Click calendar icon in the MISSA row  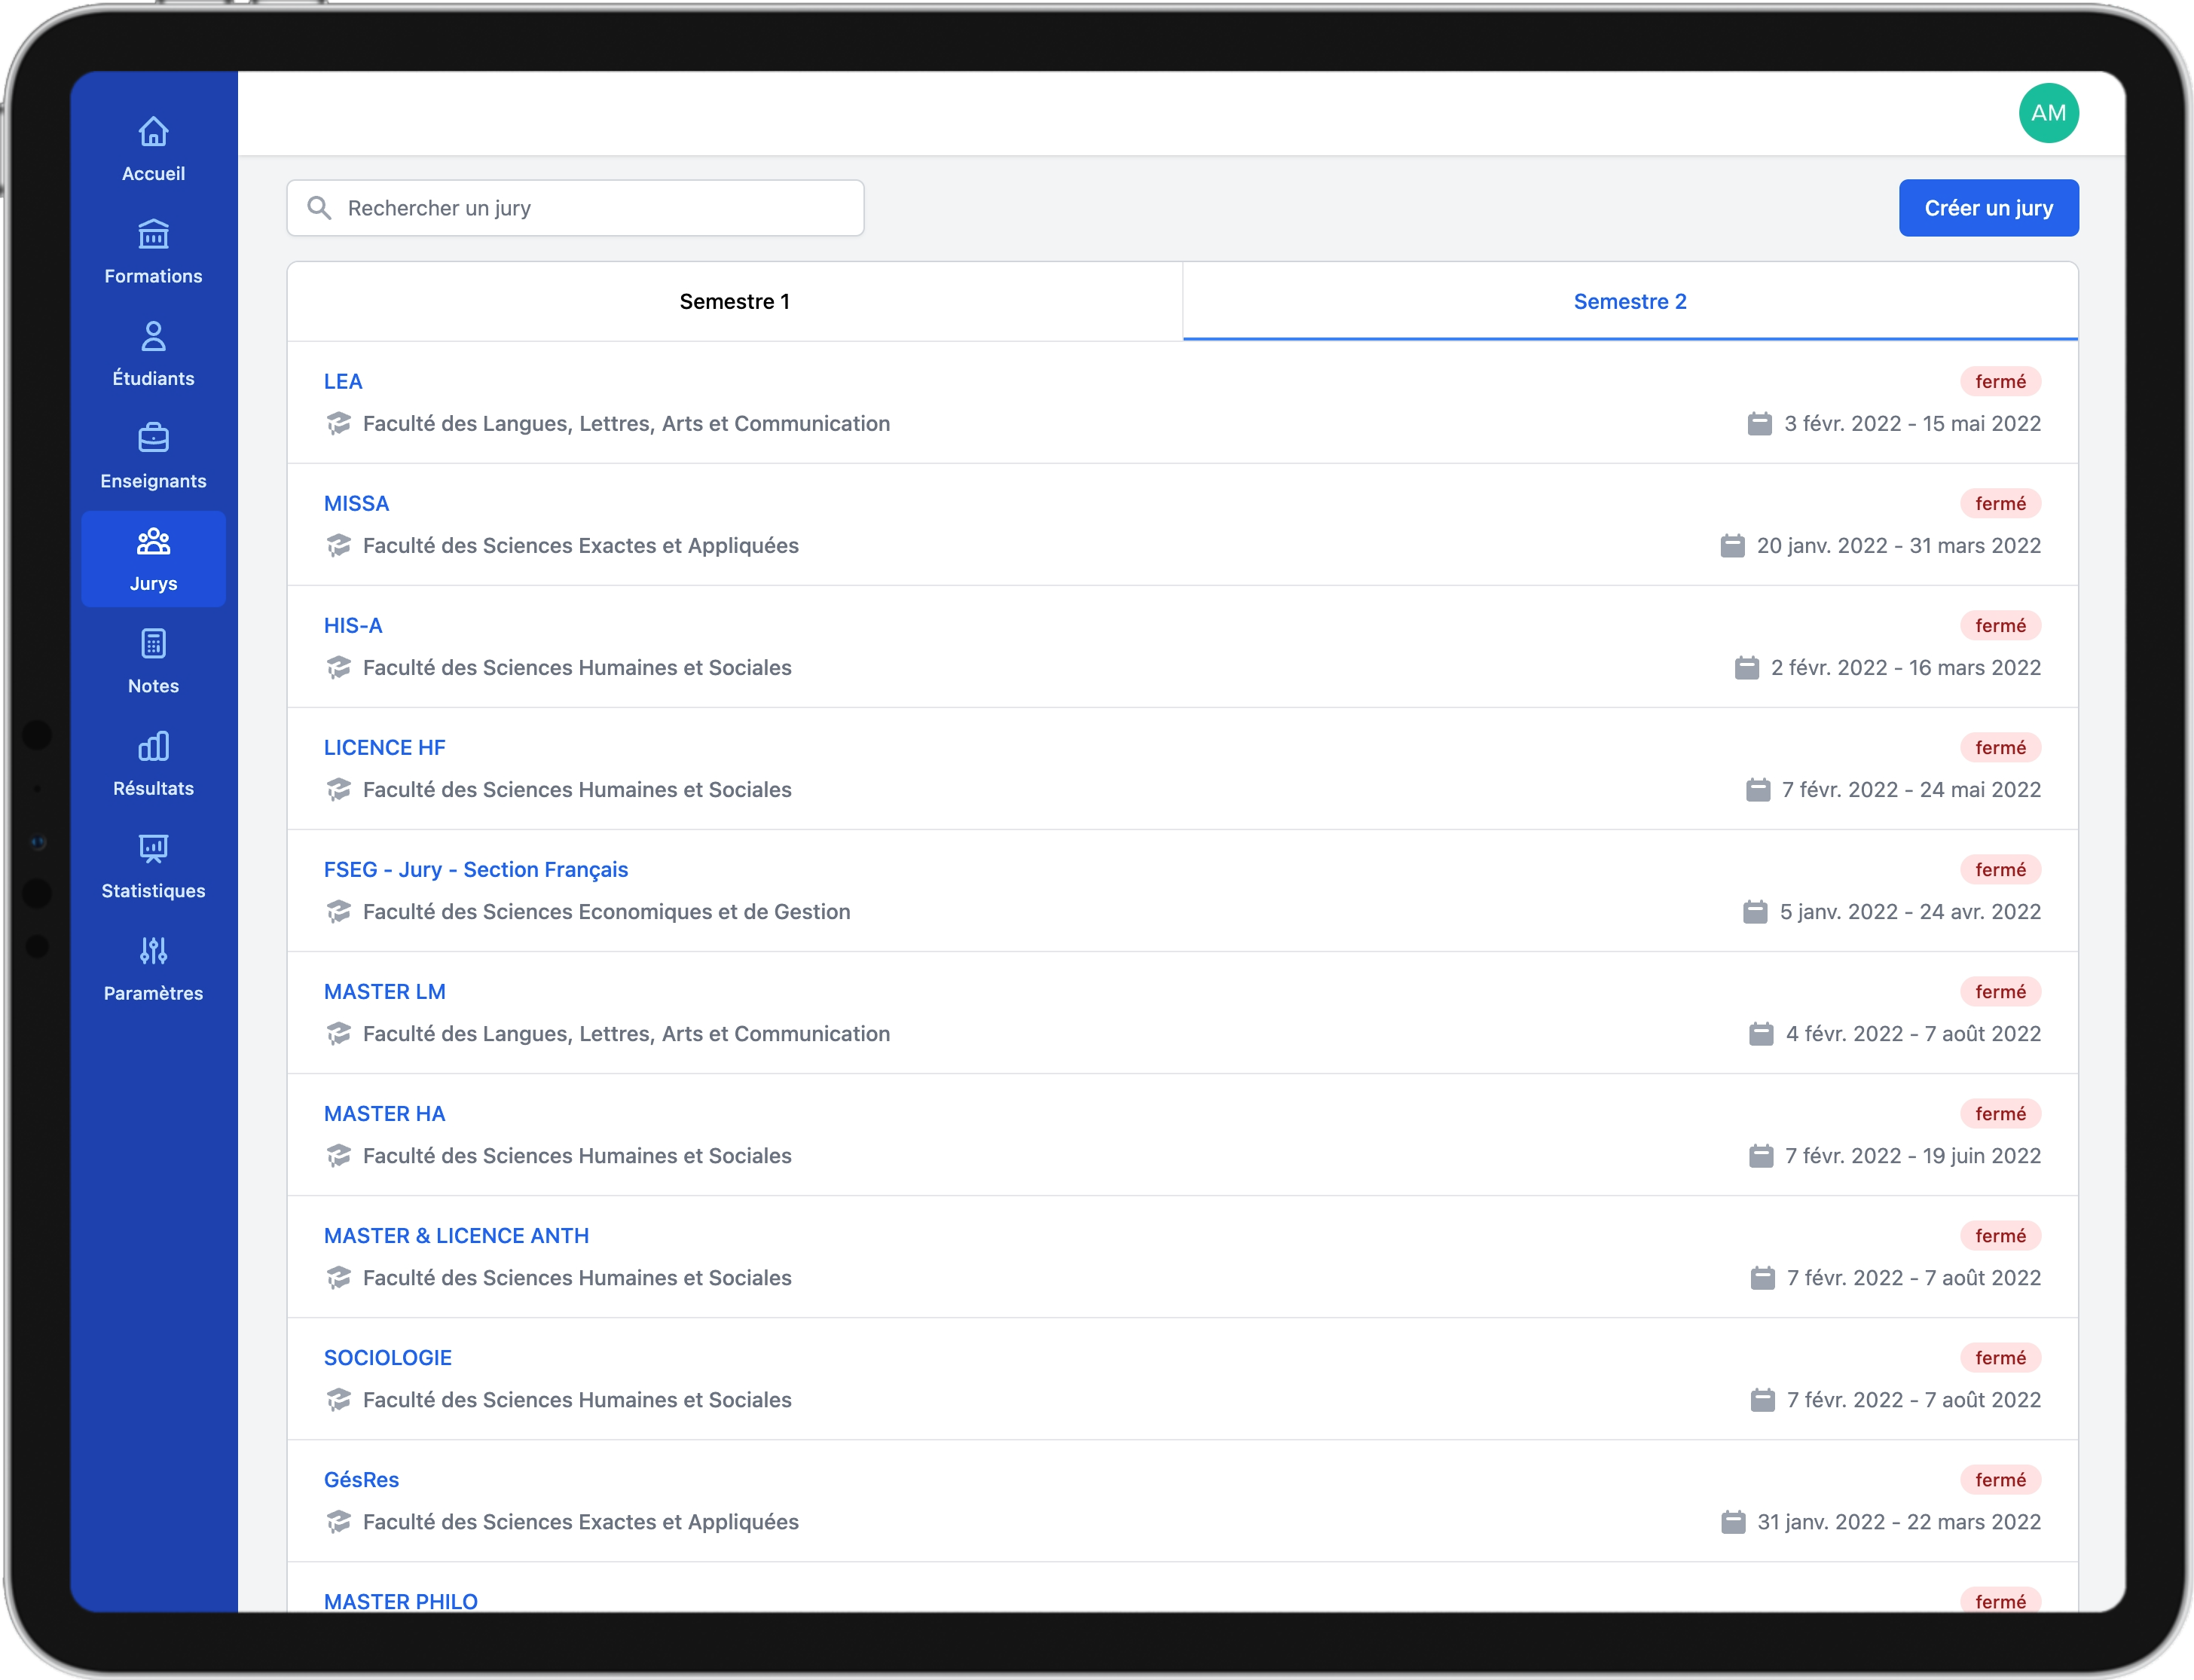tap(1732, 546)
